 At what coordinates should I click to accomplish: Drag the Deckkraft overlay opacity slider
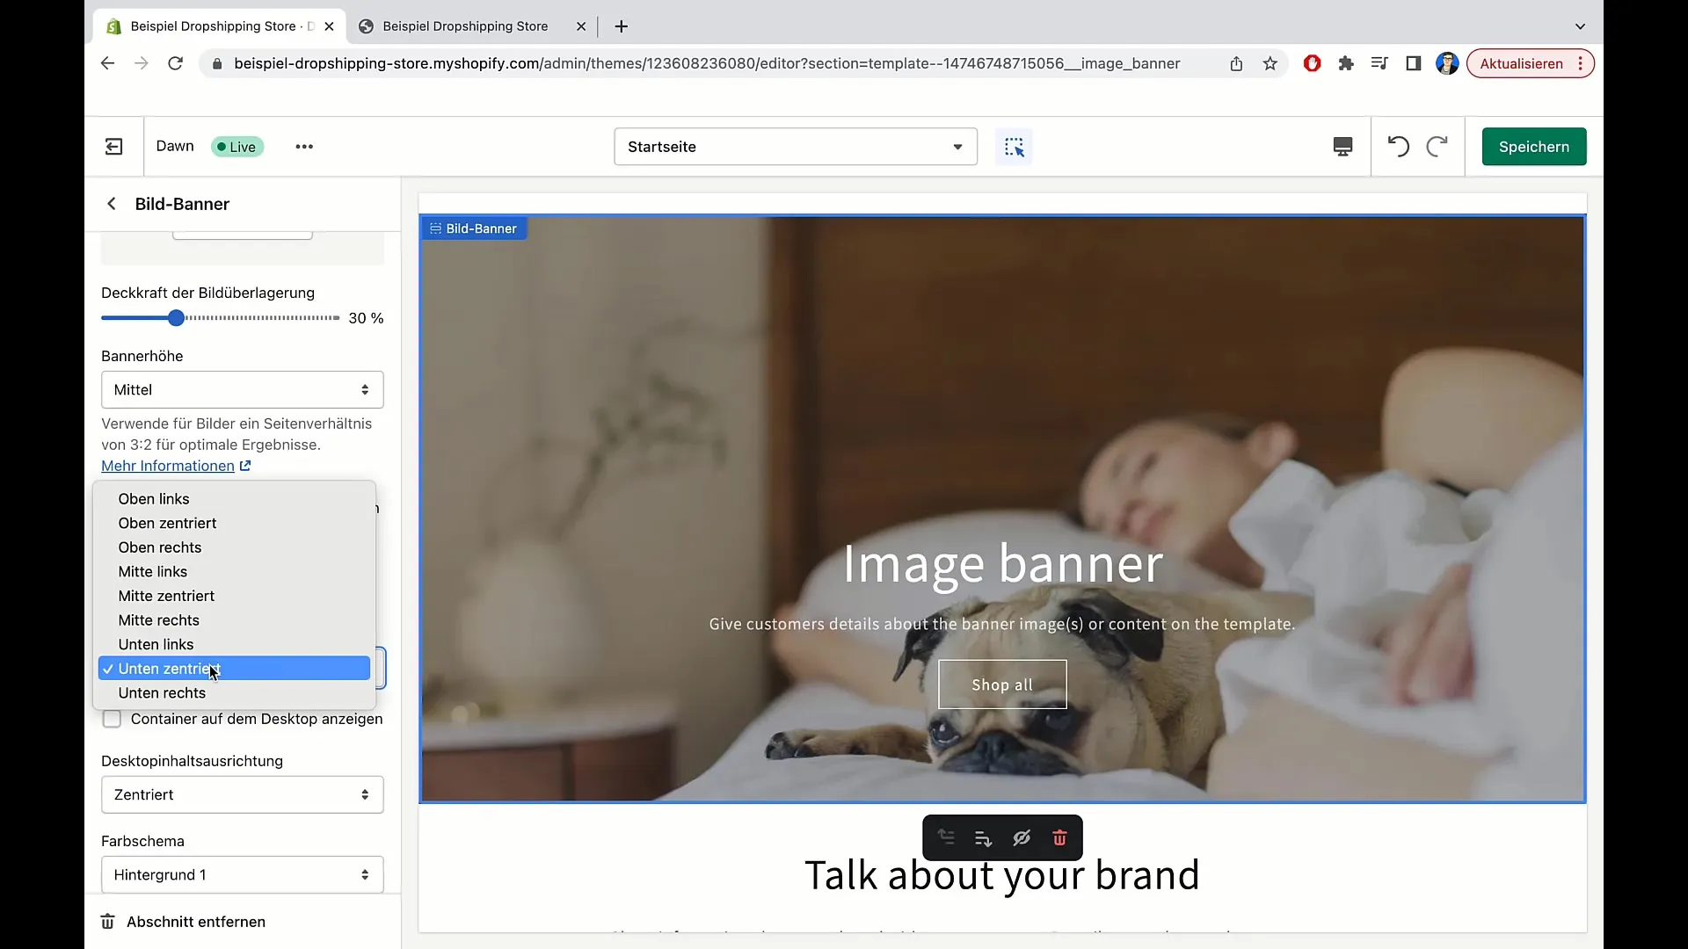click(x=176, y=317)
